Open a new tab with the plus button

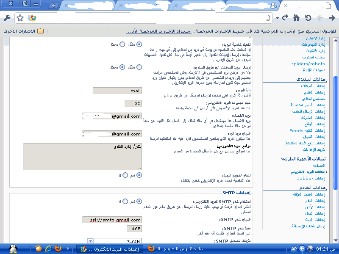(x=53, y=6)
